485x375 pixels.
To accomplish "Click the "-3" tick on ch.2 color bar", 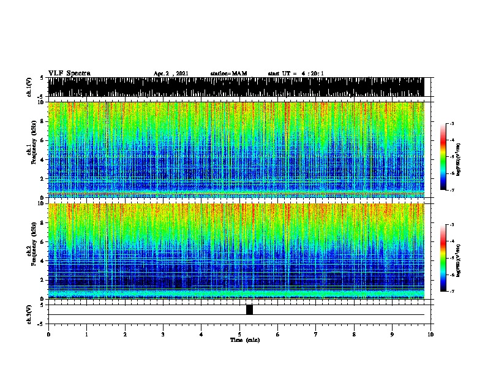I will (x=451, y=225).
